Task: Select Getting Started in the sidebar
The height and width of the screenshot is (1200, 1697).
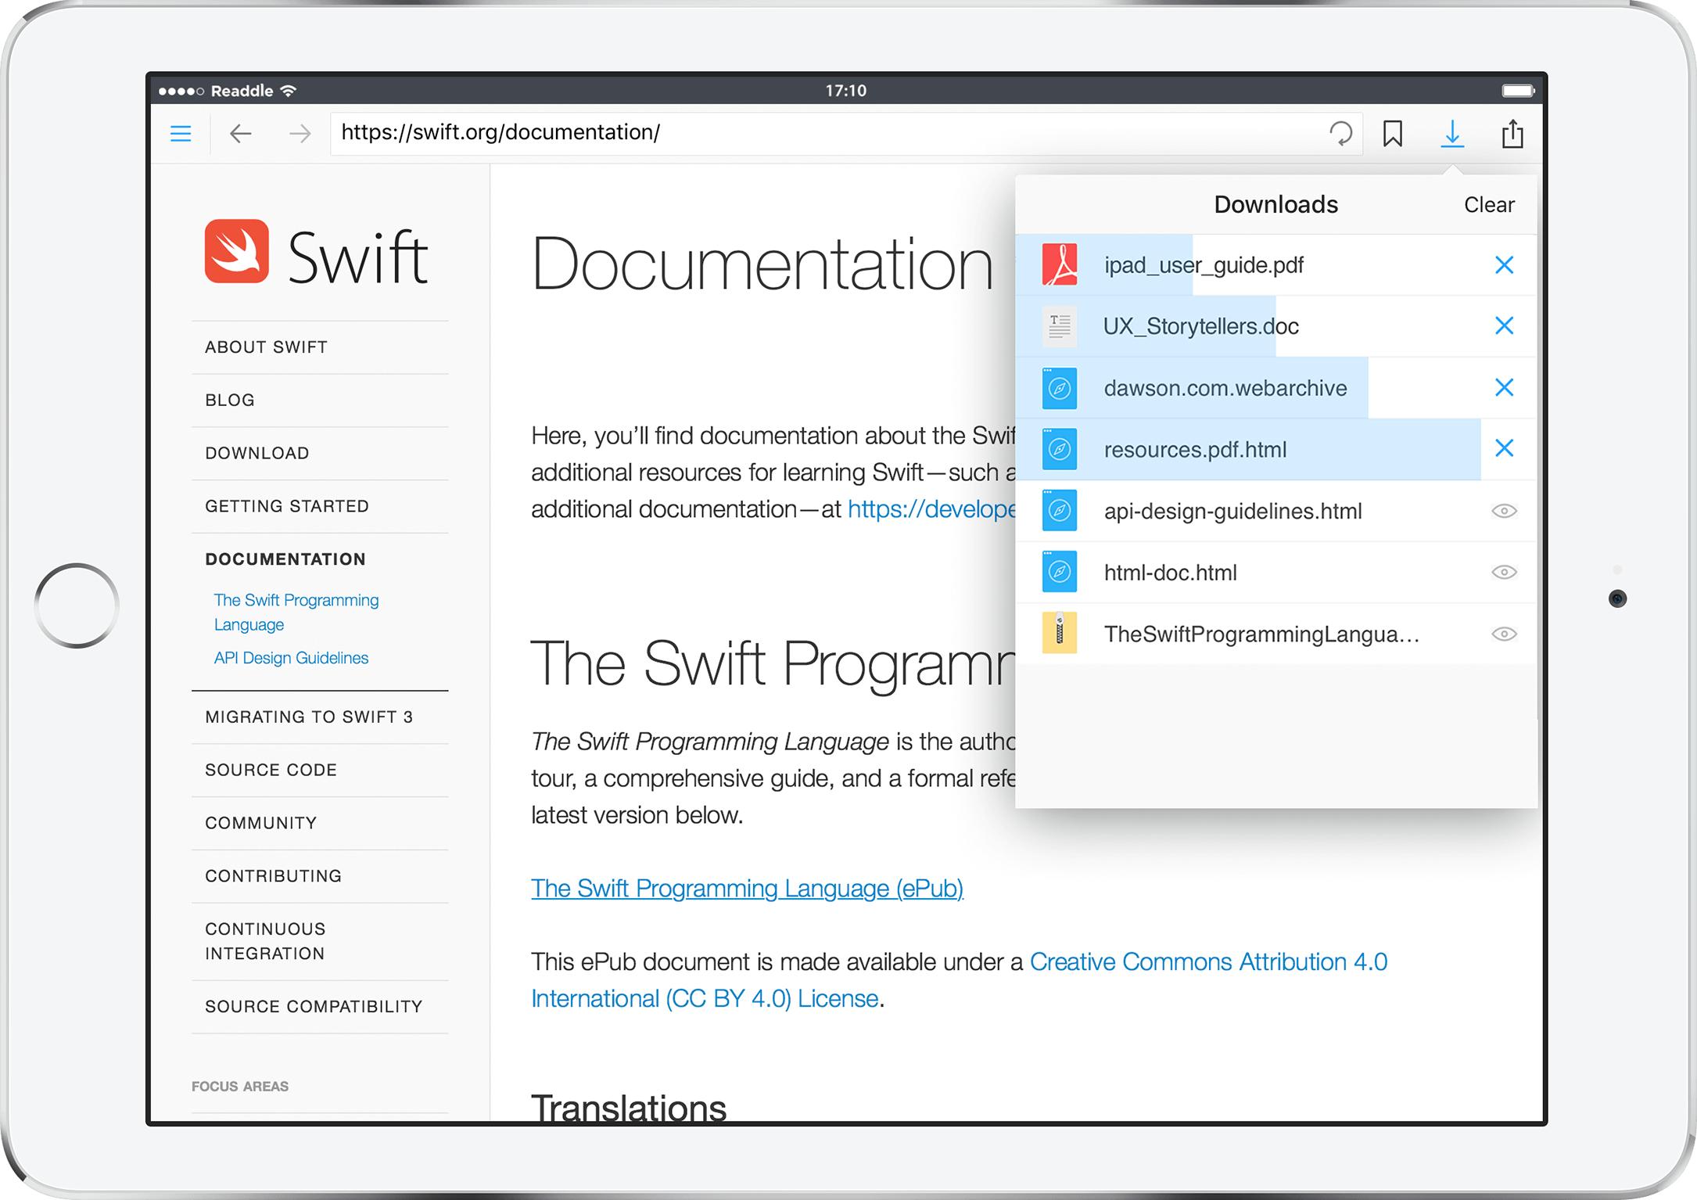Action: click(286, 506)
